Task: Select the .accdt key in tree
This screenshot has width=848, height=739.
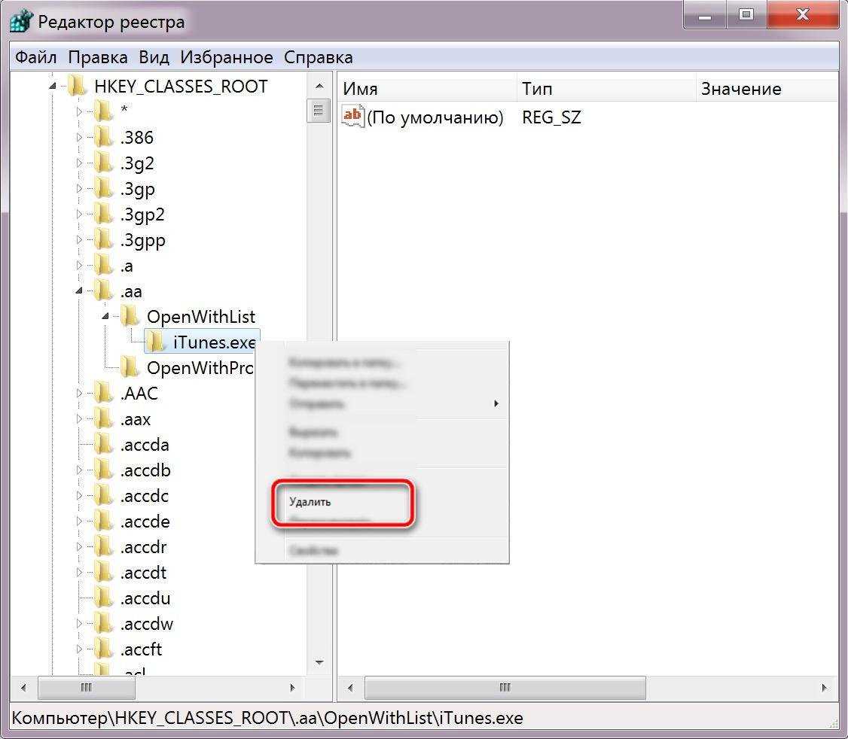Action: (x=143, y=573)
